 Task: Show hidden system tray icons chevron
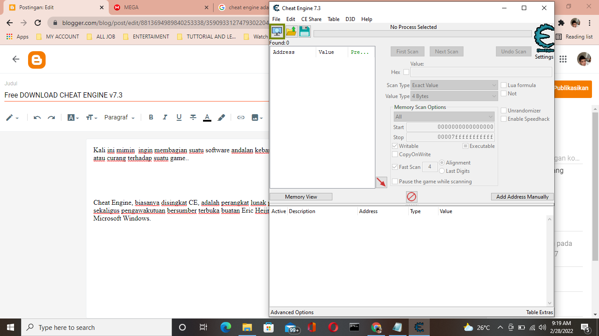pyautogui.click(x=500, y=327)
